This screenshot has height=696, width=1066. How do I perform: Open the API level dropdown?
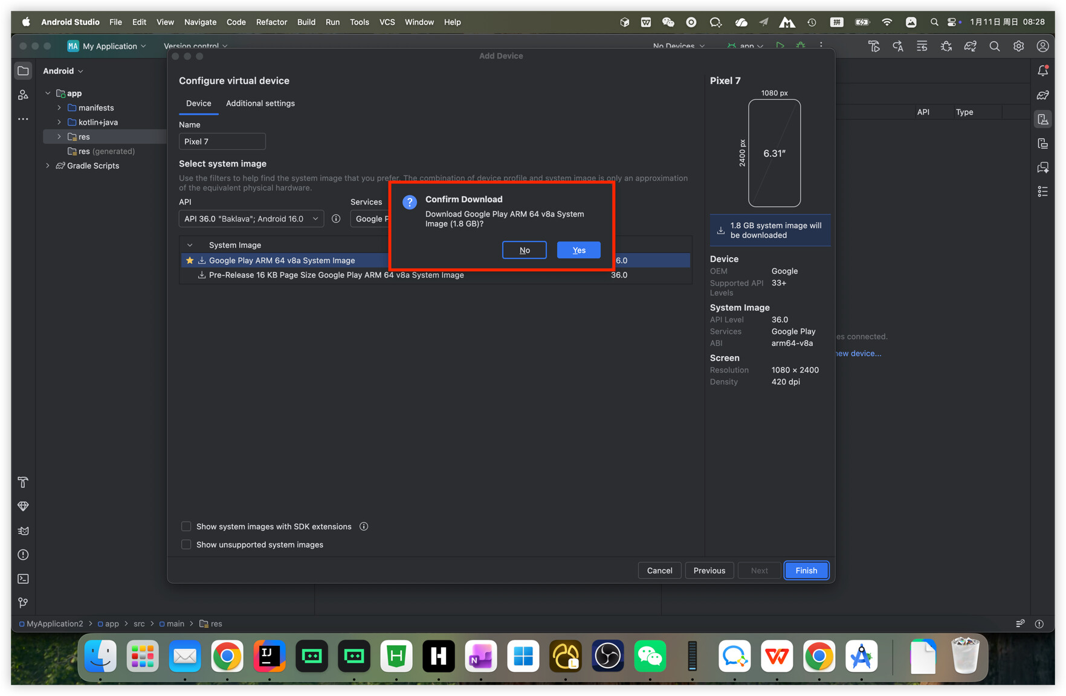pyautogui.click(x=251, y=219)
